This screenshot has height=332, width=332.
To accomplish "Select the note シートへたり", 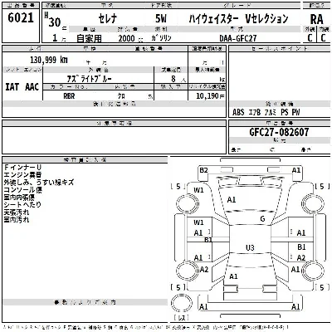I will pos(22,205).
